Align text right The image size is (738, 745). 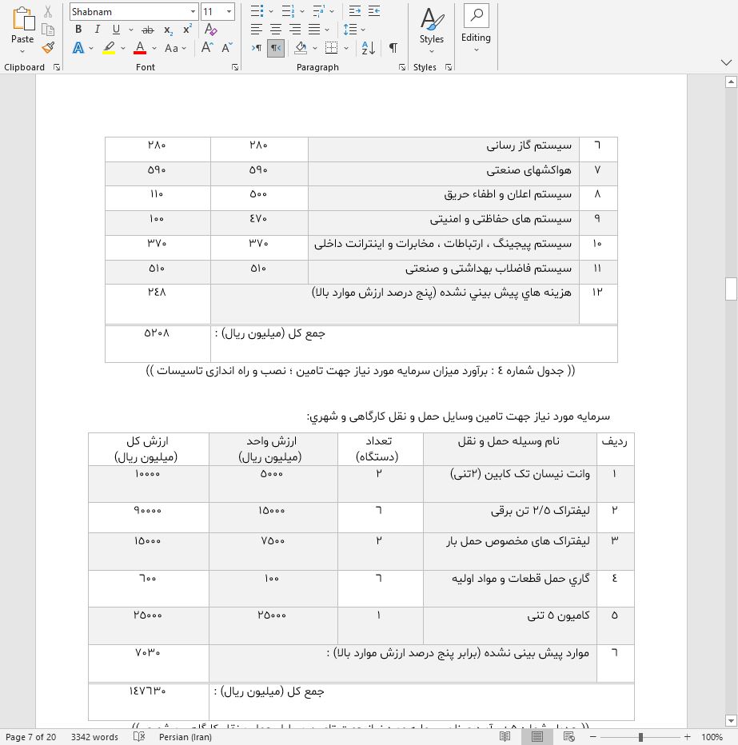(295, 30)
